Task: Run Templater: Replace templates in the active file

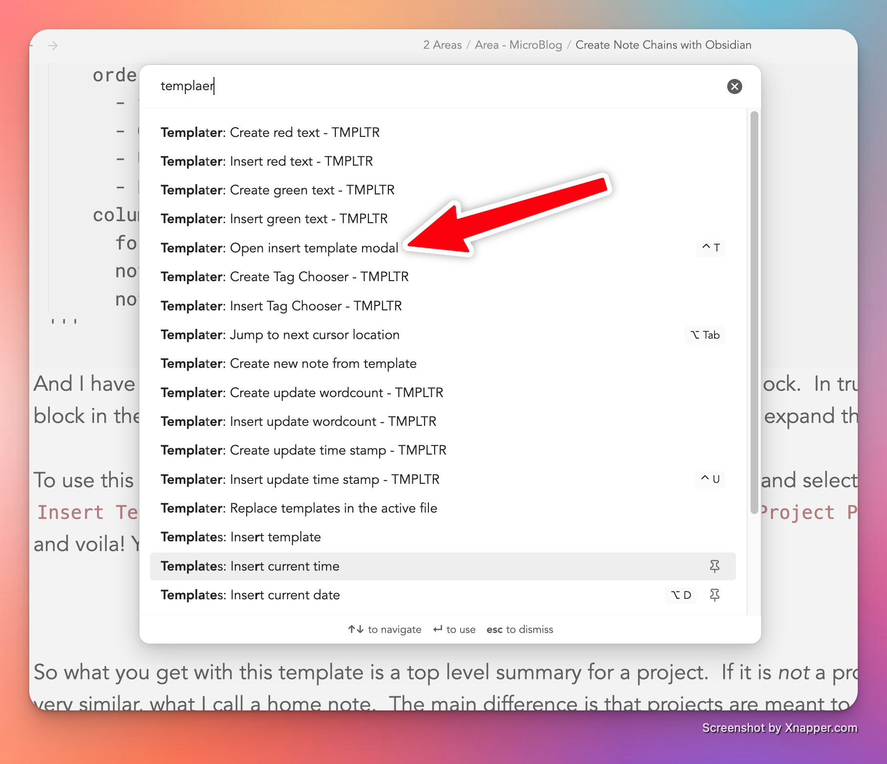Action: pyautogui.click(x=299, y=508)
